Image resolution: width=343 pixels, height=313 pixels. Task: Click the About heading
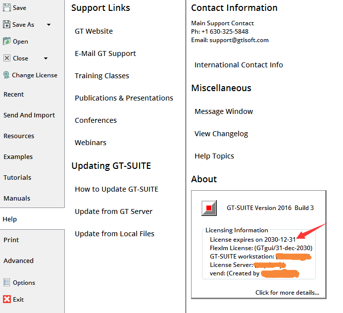[204, 179]
